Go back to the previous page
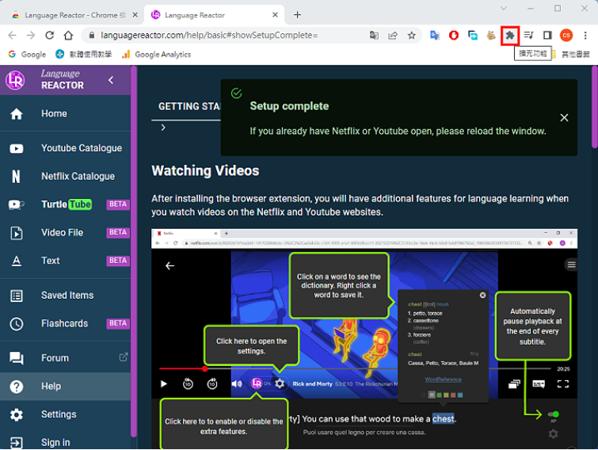The image size is (598, 450). (x=12, y=36)
